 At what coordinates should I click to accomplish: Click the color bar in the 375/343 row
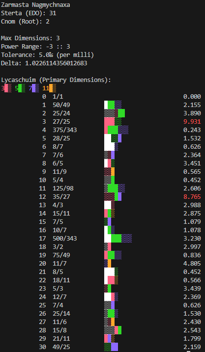pos(116,130)
